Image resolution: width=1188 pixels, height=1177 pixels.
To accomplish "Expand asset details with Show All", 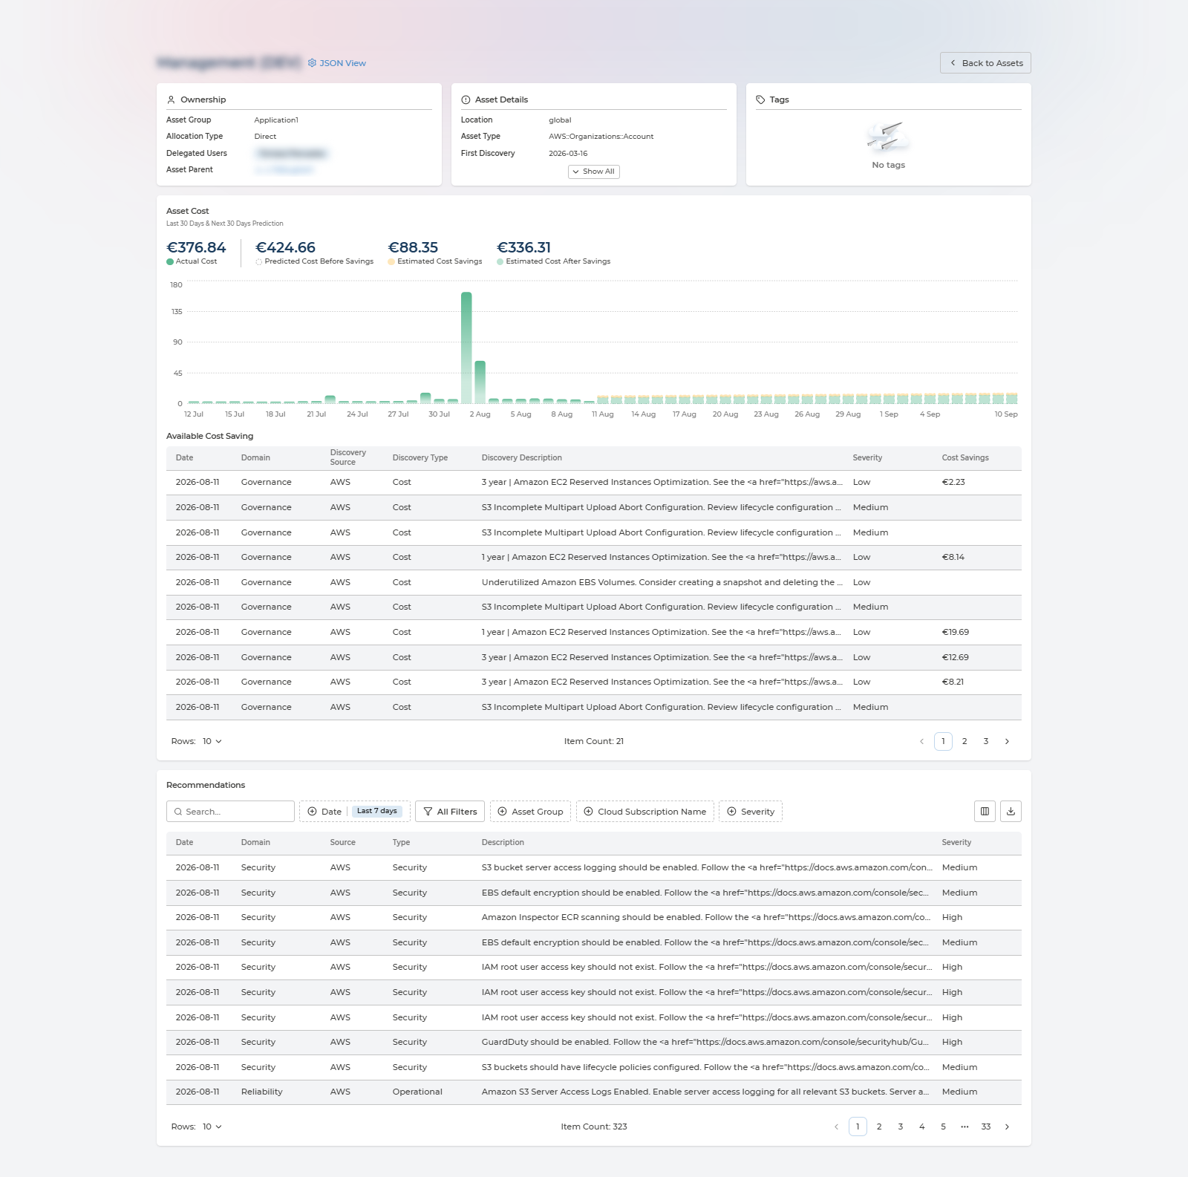I will [x=593, y=172].
